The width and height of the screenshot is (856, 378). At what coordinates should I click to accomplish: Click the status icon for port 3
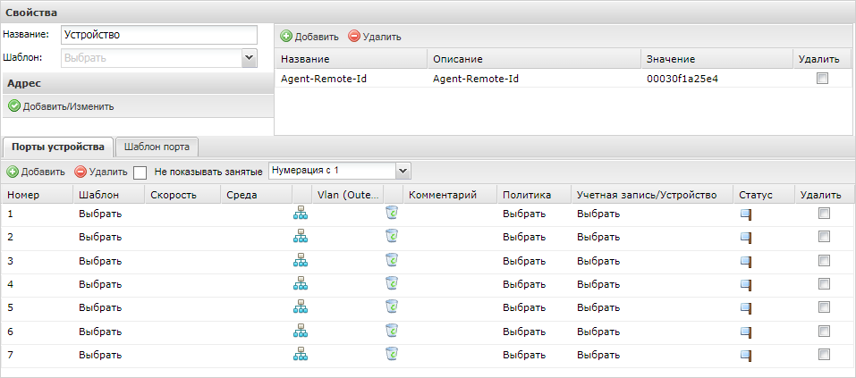[745, 260]
